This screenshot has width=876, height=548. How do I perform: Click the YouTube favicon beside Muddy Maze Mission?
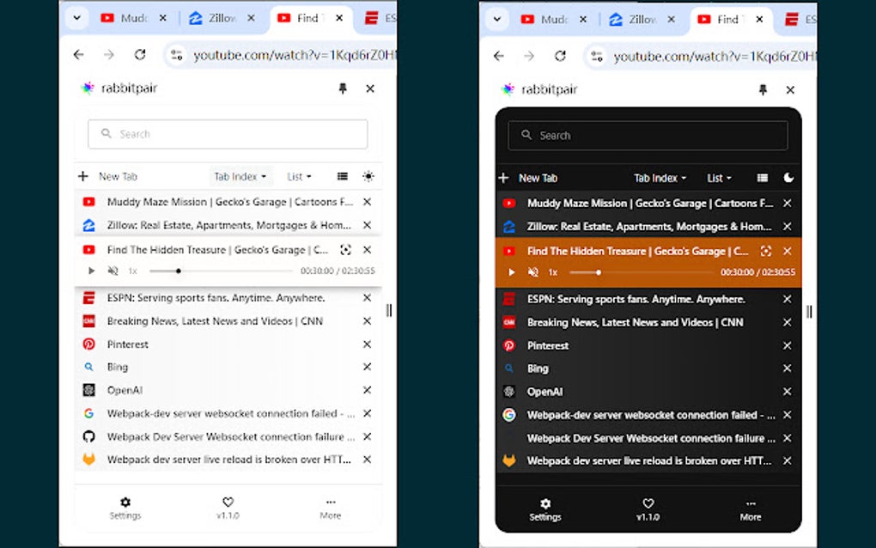(88, 202)
